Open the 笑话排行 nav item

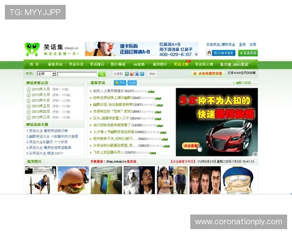tap(97, 64)
